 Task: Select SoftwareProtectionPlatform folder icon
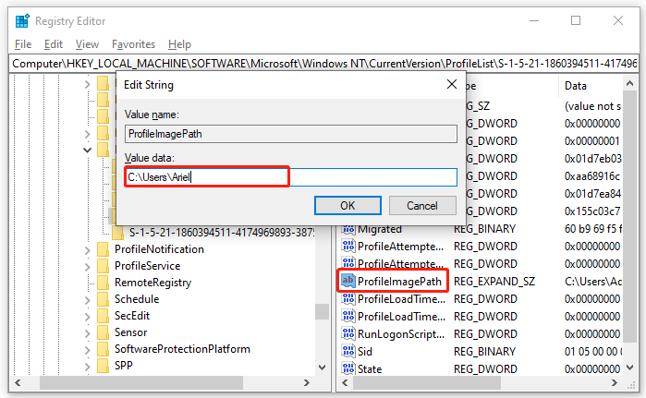tap(103, 349)
